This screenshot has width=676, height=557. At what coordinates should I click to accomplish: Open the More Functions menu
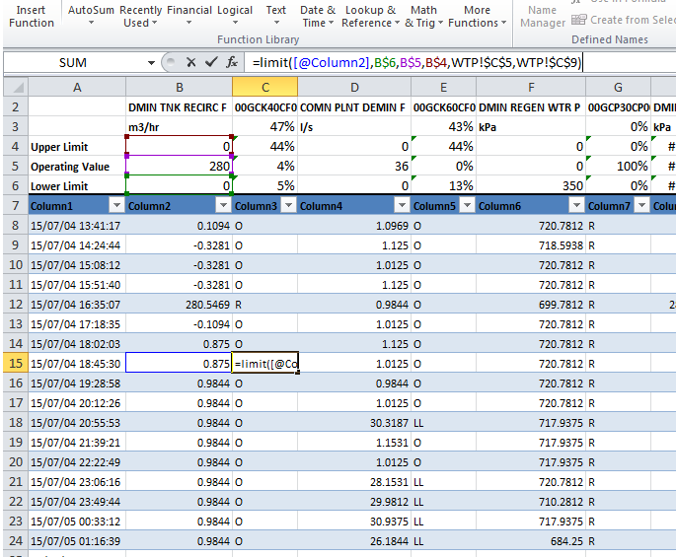477,16
